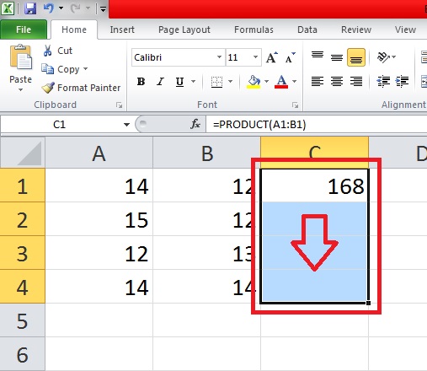Toggle Bottom Align icon
Viewport: 427px width, 371px height.
point(356,57)
